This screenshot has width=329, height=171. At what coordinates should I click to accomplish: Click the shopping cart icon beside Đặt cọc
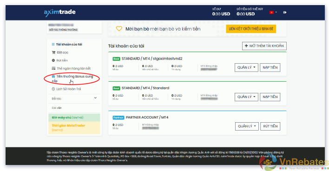(x=53, y=53)
